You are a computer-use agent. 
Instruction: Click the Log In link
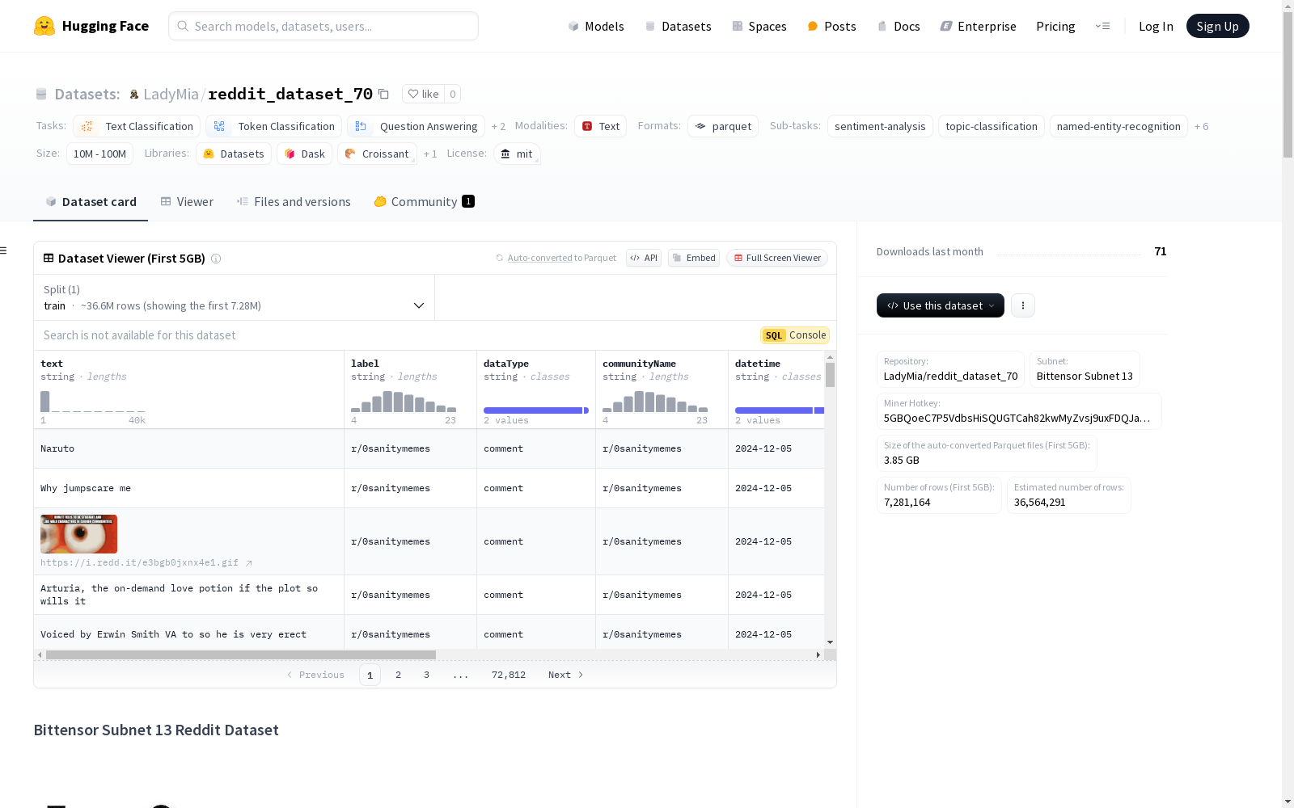pos(1156,26)
